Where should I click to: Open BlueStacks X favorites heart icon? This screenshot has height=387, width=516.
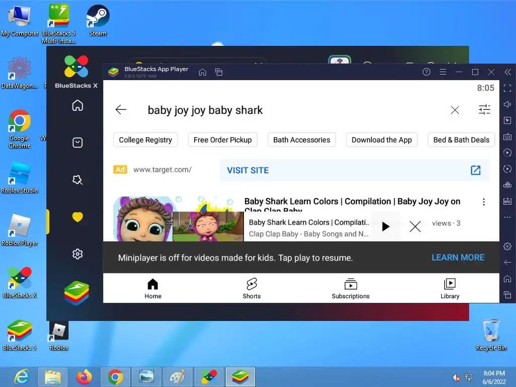[78, 217]
